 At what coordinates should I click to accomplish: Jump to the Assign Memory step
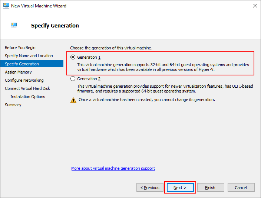[18, 72]
